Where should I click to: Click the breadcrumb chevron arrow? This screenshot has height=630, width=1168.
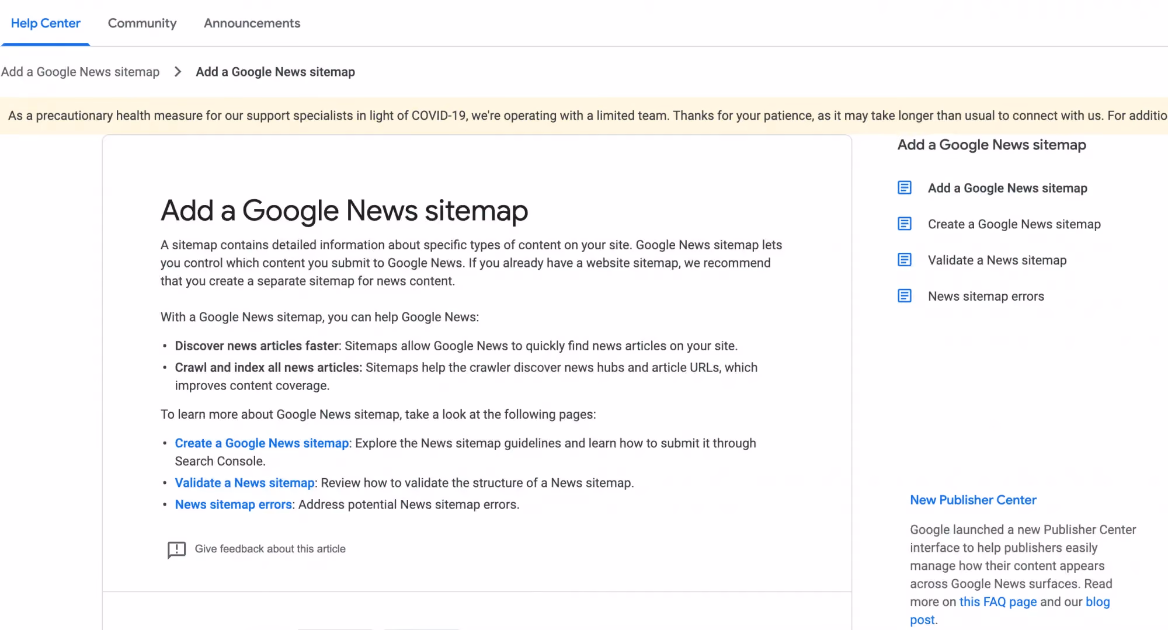[x=178, y=72]
